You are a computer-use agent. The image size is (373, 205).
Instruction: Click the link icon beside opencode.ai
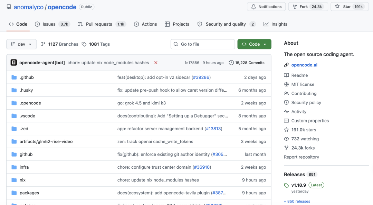(286, 65)
